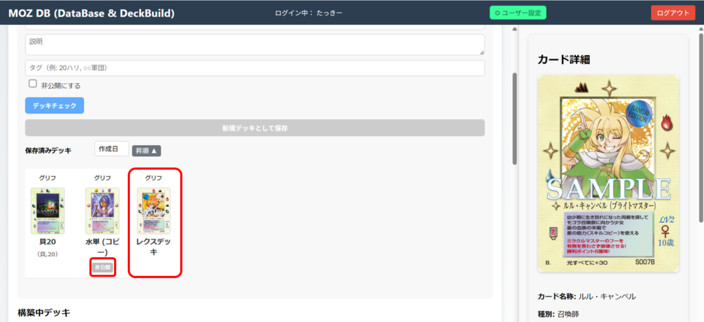
Task: Run the デッキチェック deck check
Action: (54, 105)
